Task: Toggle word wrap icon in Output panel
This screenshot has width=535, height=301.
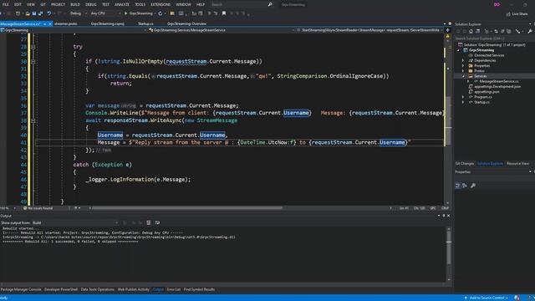Action: [157, 222]
